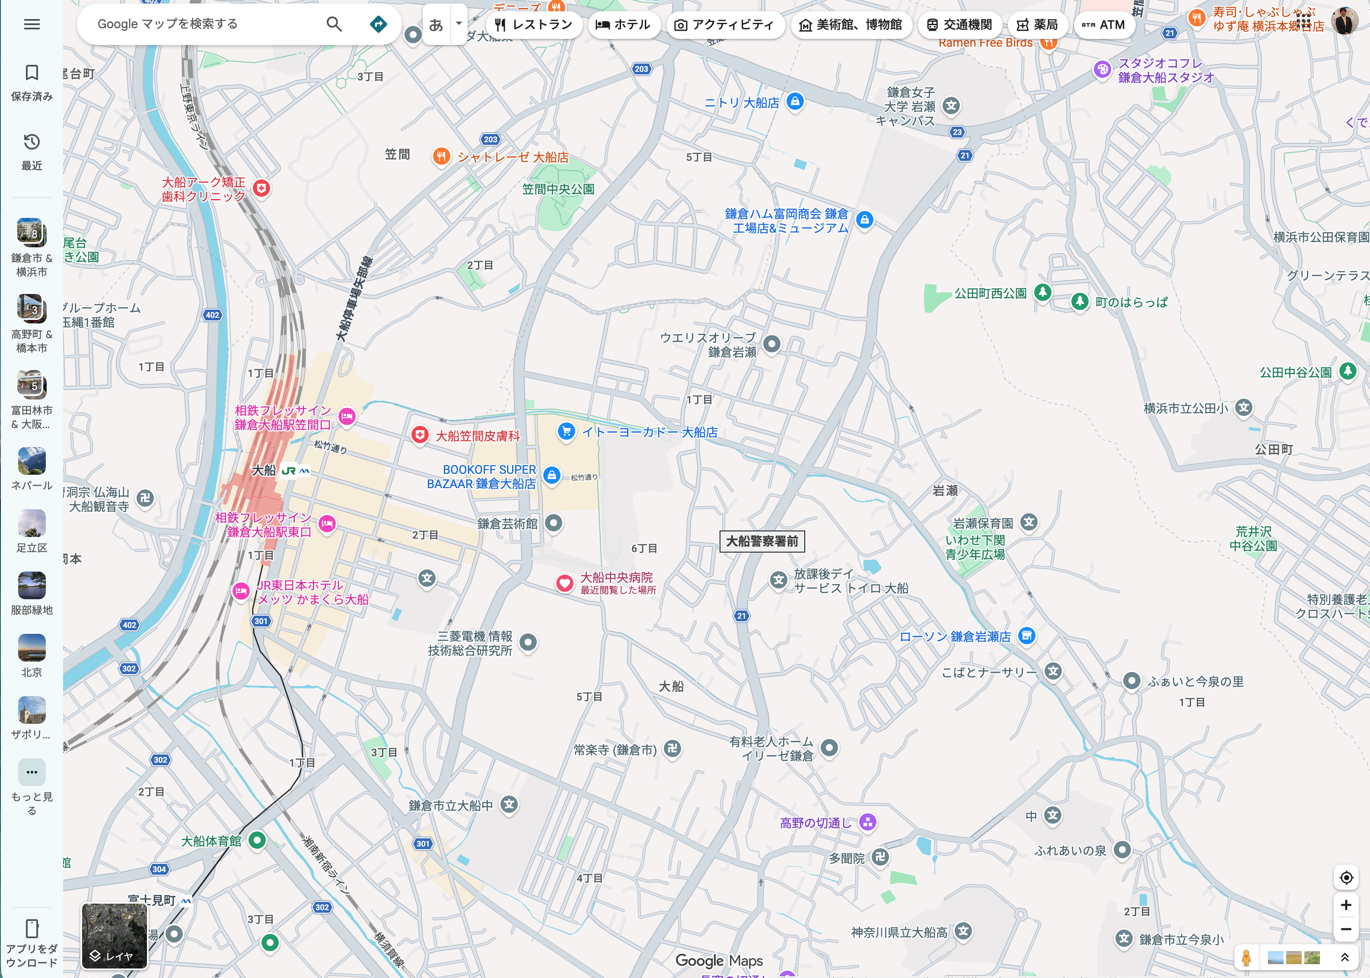Focus the Google マップを検索する search field
The width and height of the screenshot is (1370, 978).
point(205,24)
